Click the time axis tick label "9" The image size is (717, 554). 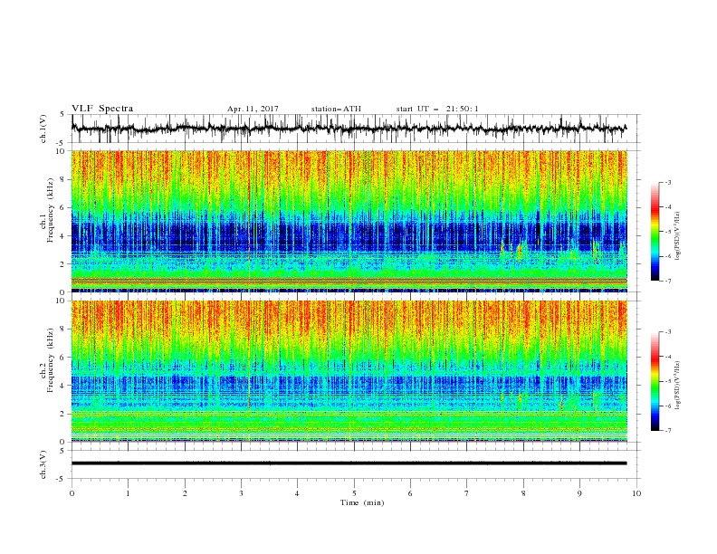click(x=579, y=493)
